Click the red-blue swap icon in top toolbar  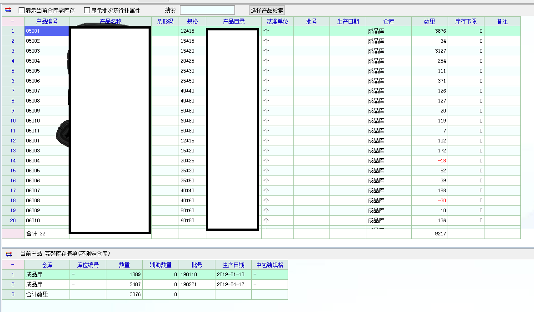tap(8, 10)
